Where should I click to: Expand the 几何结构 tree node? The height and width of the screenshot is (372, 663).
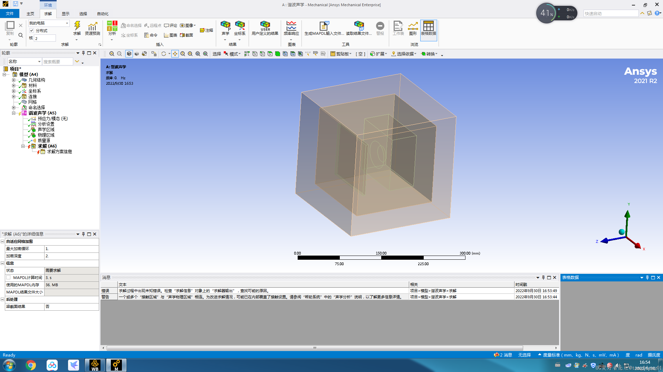coord(13,80)
